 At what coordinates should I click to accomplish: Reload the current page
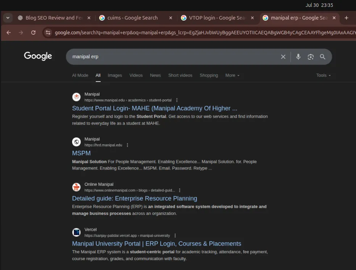[x=33, y=33]
